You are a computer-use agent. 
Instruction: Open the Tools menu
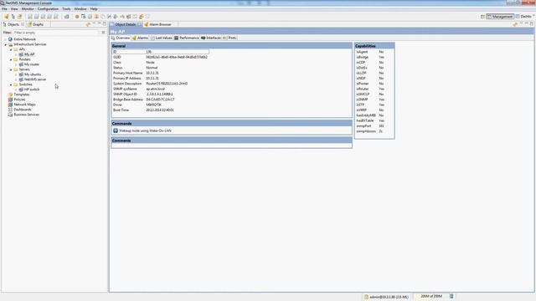pos(66,9)
